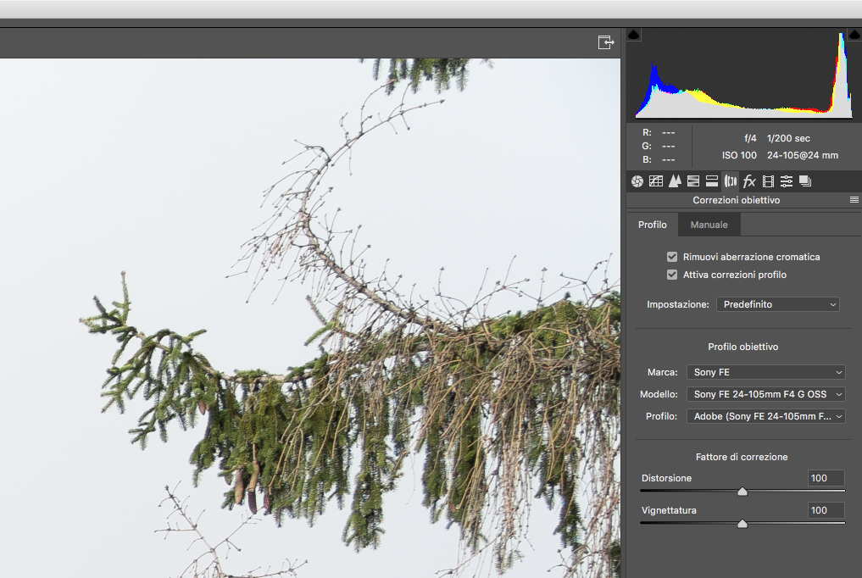Click the histogram display

click(744, 75)
